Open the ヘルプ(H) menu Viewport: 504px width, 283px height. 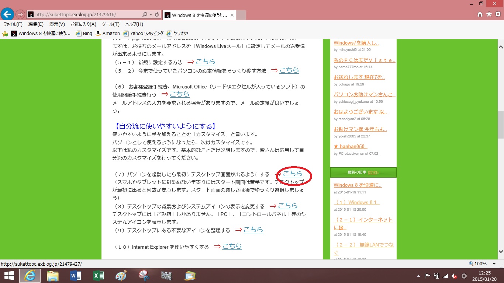134,24
